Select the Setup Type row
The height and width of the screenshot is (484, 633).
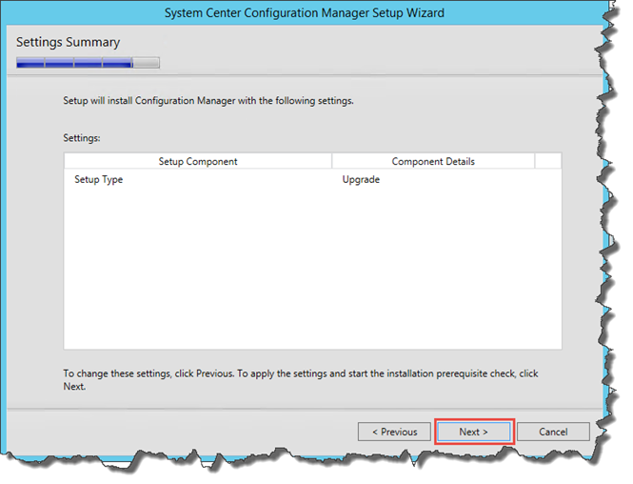[312, 179]
